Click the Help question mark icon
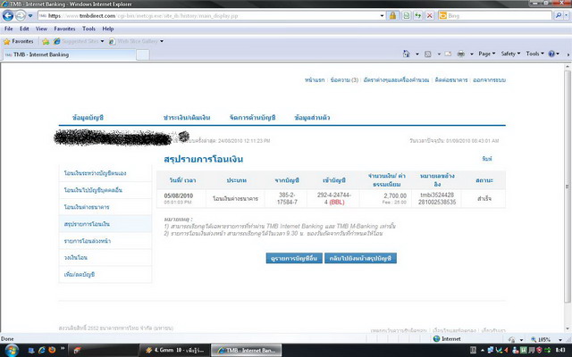 553,54
